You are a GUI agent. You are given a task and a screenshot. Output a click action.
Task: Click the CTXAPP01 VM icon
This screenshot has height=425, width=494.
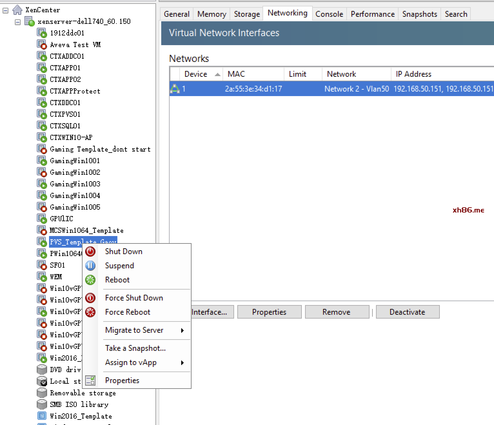tap(42, 68)
